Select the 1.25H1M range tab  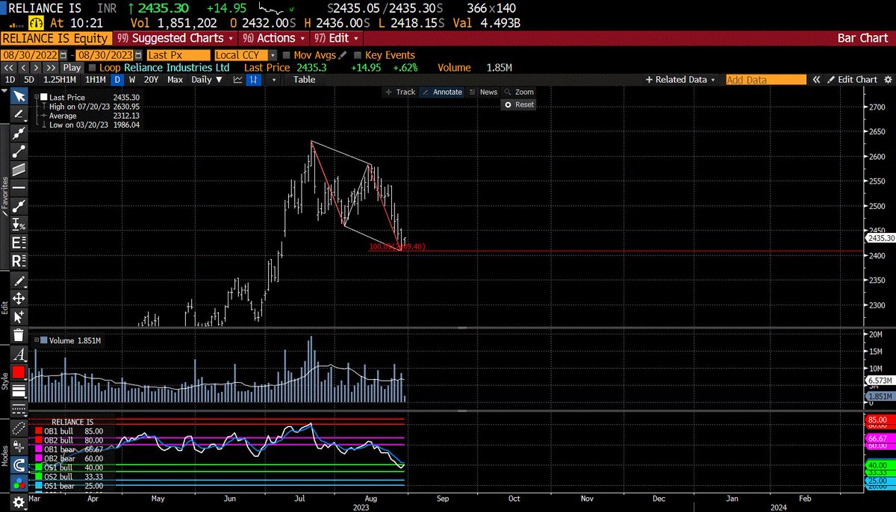59,79
